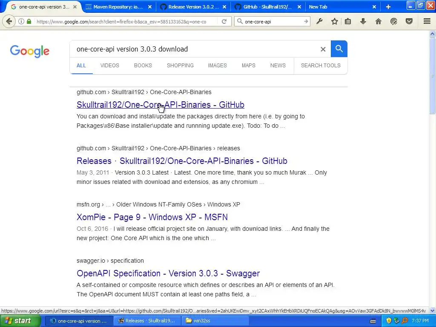Open the Pocket icon
The image size is (436, 327).
409,21
